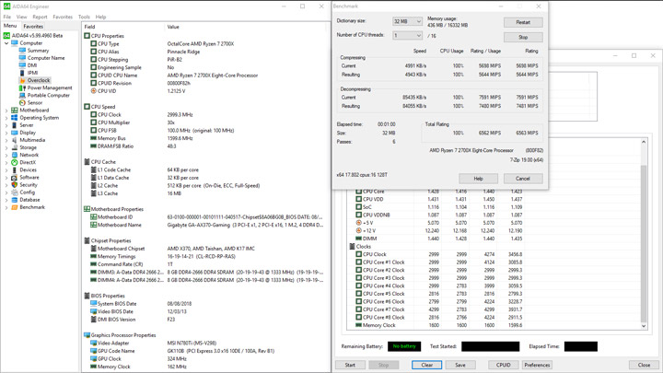This screenshot has height=373, width=663.
Task: Select the IPMI tree icon
Action: (22, 73)
